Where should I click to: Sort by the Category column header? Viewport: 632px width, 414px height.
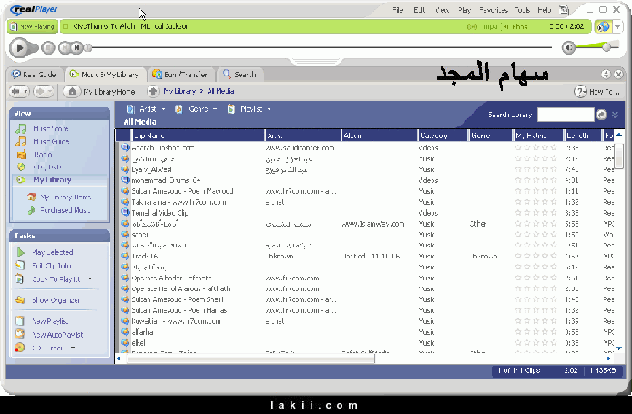pos(443,136)
